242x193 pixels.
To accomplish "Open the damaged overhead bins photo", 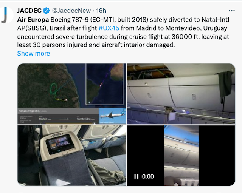I will (x=181, y=94).
